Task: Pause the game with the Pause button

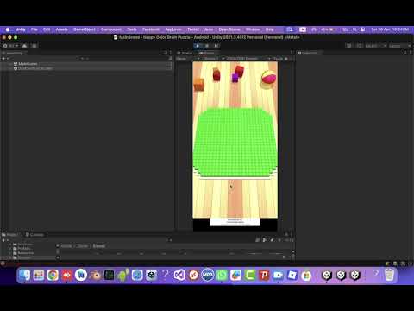Action: pos(207,46)
